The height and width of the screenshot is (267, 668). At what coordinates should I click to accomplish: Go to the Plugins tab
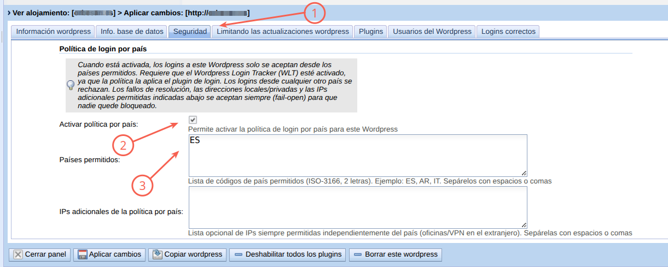(370, 32)
